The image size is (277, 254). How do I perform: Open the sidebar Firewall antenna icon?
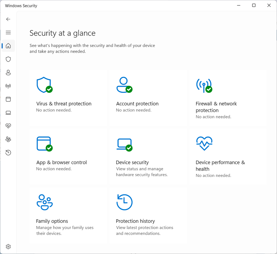pyautogui.click(x=8, y=86)
